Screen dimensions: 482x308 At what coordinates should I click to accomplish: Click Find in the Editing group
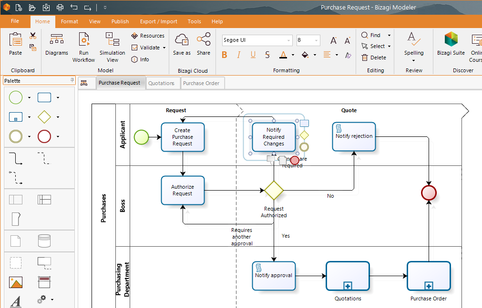coord(371,35)
